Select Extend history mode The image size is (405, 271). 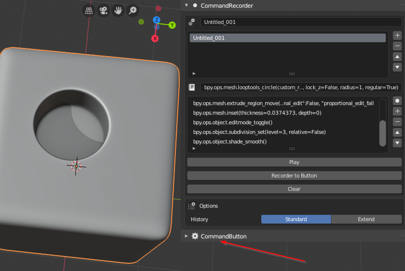point(366,219)
